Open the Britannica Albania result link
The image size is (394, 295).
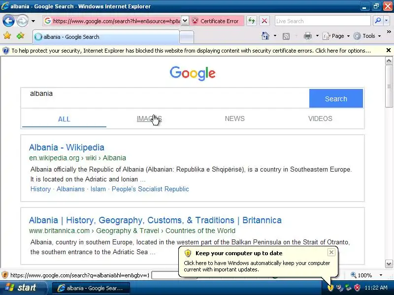click(155, 220)
